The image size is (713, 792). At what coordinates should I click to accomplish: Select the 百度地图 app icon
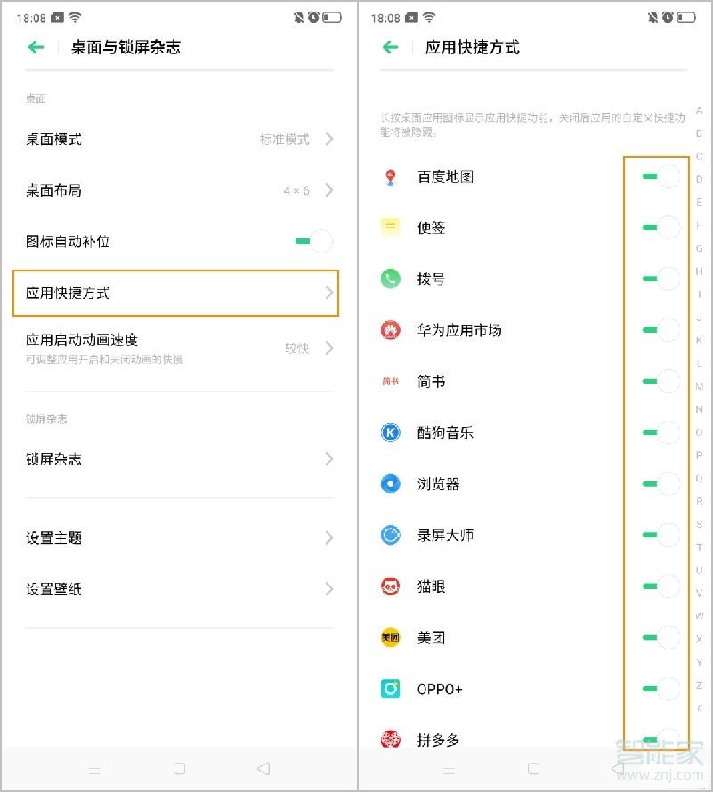coord(387,176)
